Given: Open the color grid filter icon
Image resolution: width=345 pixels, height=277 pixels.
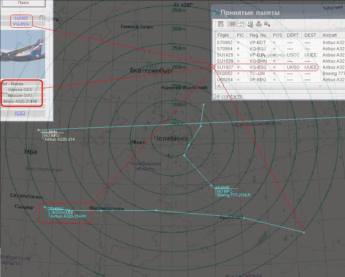Looking at the screenshot, I should [x=267, y=24].
